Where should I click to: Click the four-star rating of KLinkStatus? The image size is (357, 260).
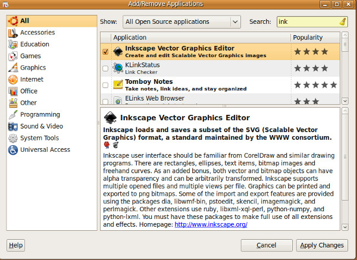pyautogui.click(x=311, y=68)
